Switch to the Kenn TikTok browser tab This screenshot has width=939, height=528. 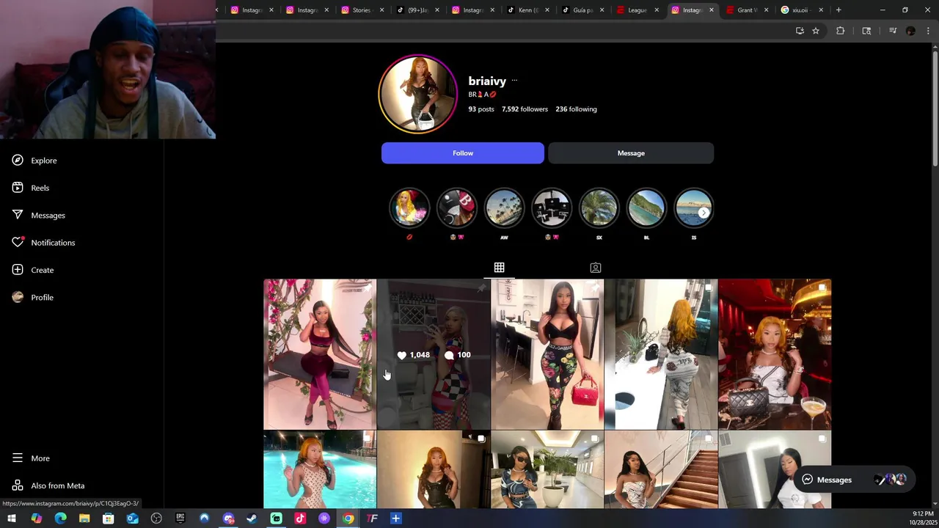(x=527, y=10)
